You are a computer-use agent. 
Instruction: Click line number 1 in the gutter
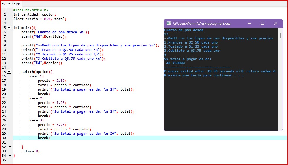4,10
